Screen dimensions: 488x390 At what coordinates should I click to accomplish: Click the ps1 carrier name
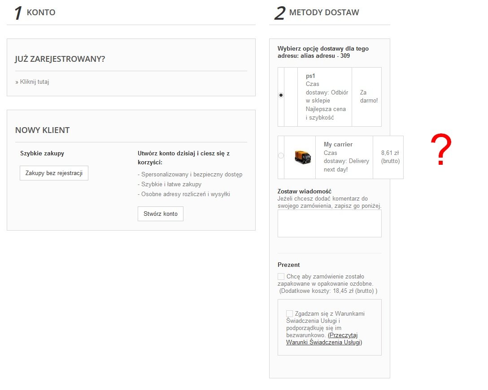(x=310, y=76)
